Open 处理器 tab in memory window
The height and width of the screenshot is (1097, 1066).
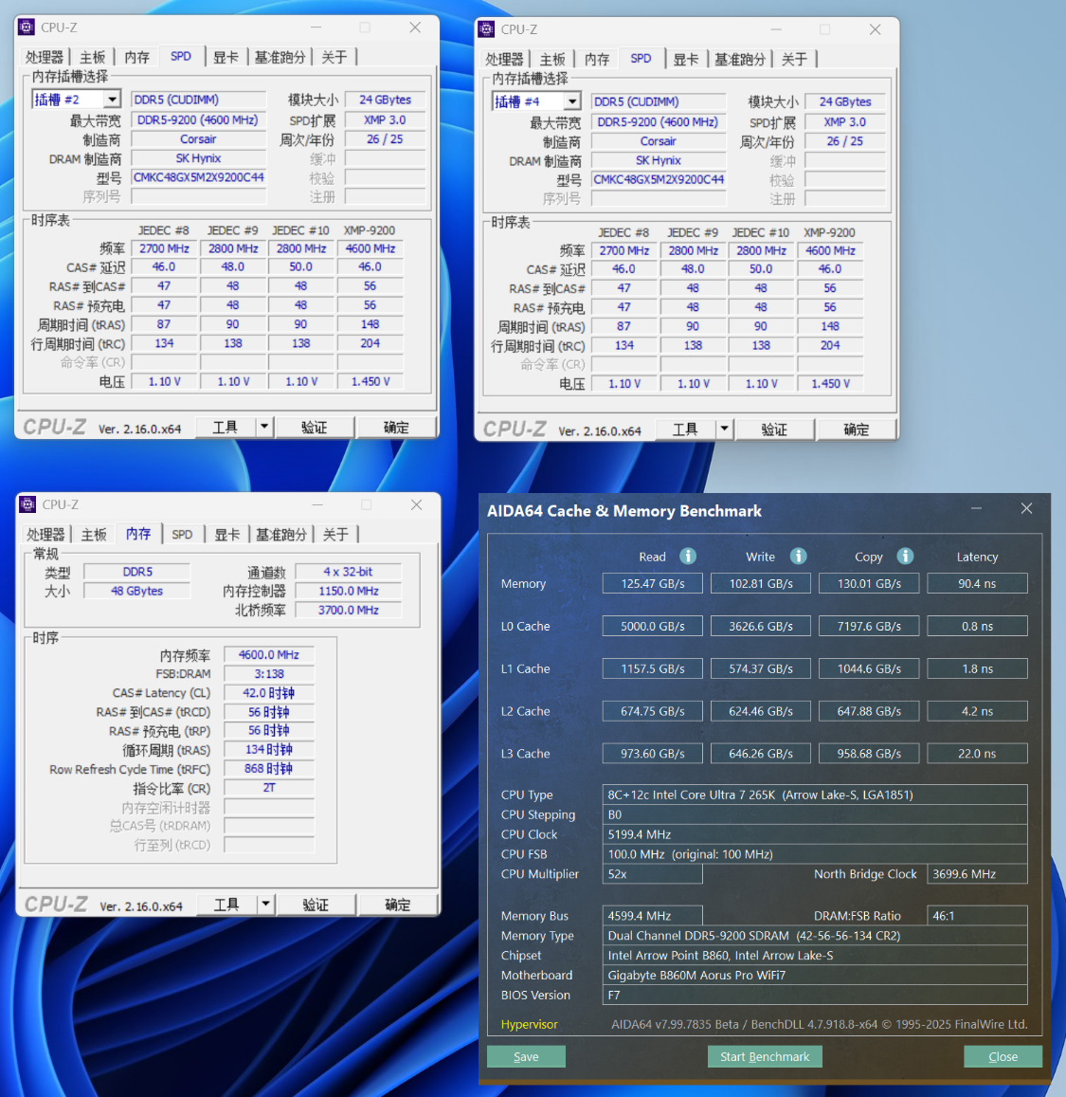[45, 535]
